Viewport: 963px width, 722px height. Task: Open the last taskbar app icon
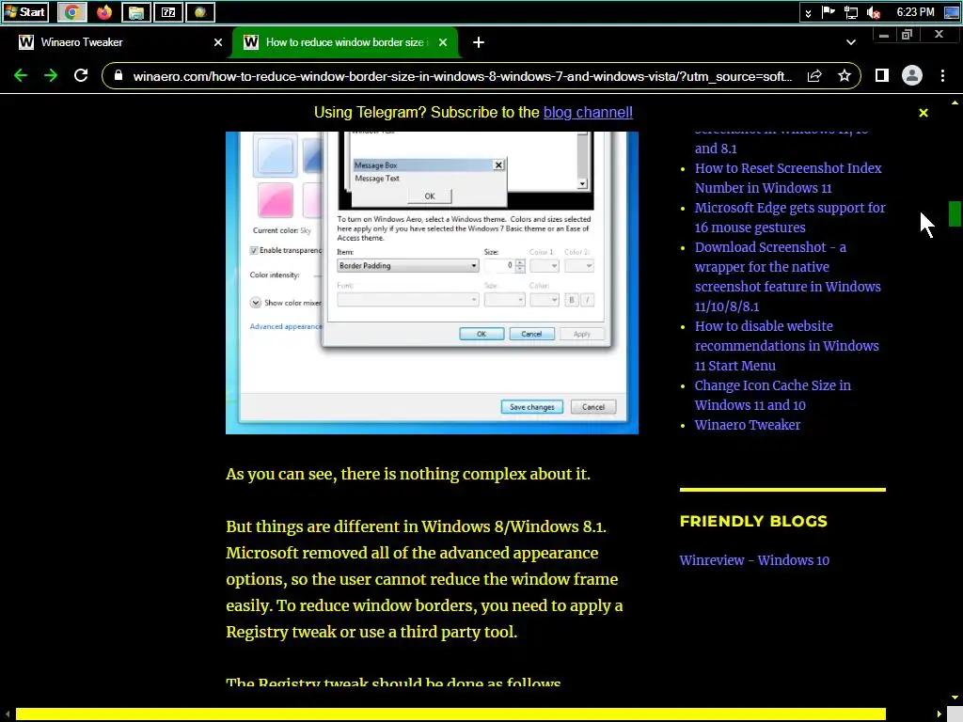click(x=200, y=11)
